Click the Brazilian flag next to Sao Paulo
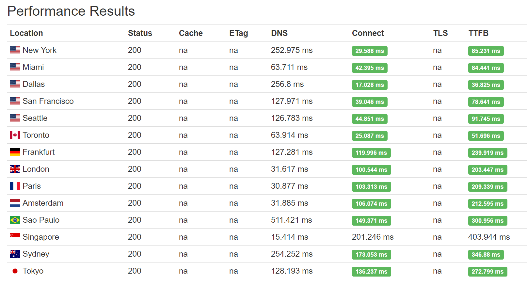 coord(15,220)
